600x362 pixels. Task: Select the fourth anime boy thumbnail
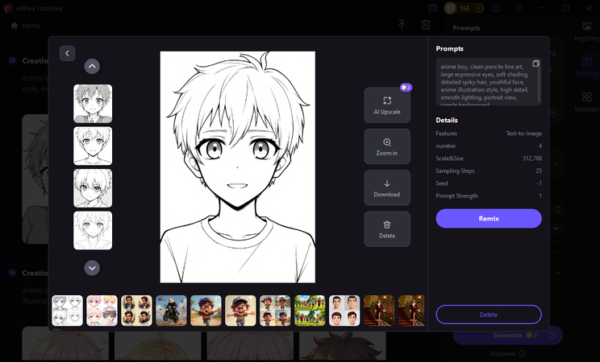(x=93, y=231)
